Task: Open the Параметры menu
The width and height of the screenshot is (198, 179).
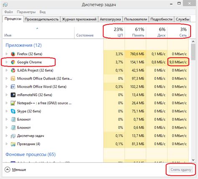Action: pos(26,12)
